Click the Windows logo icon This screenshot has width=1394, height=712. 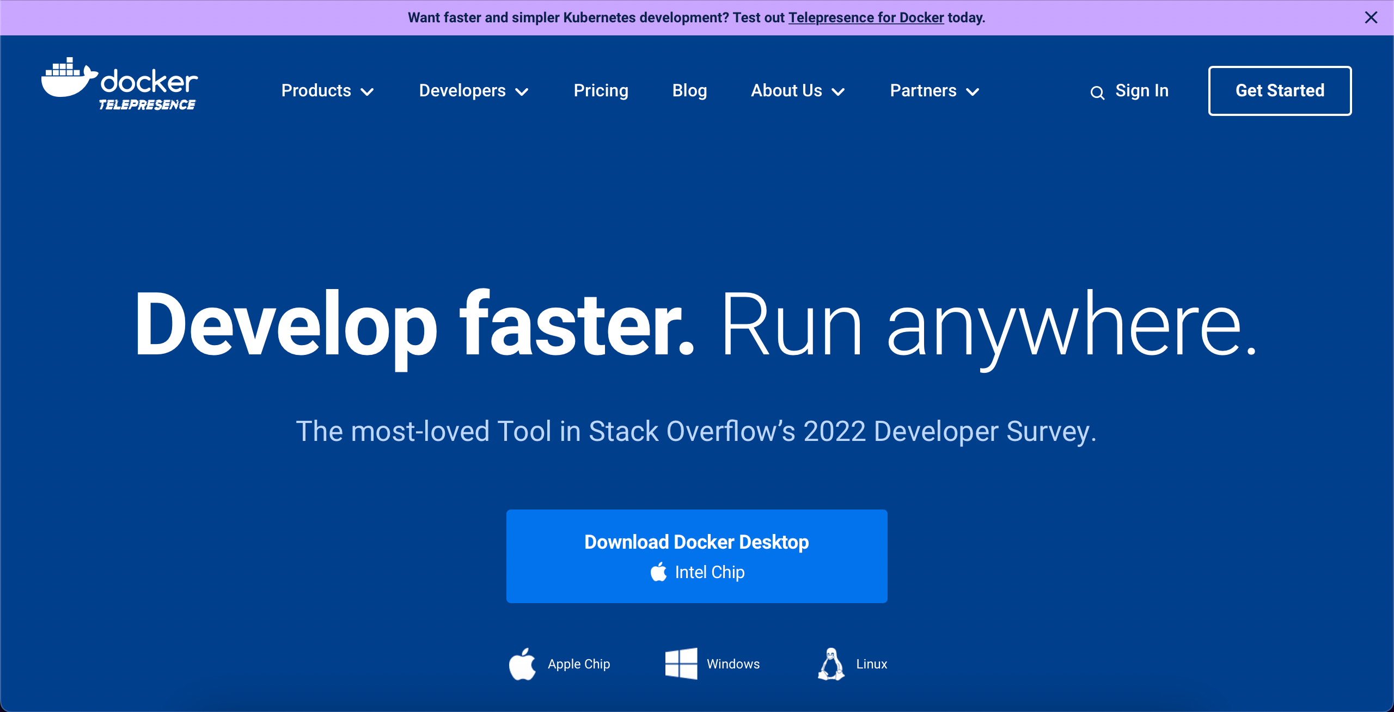(x=681, y=664)
